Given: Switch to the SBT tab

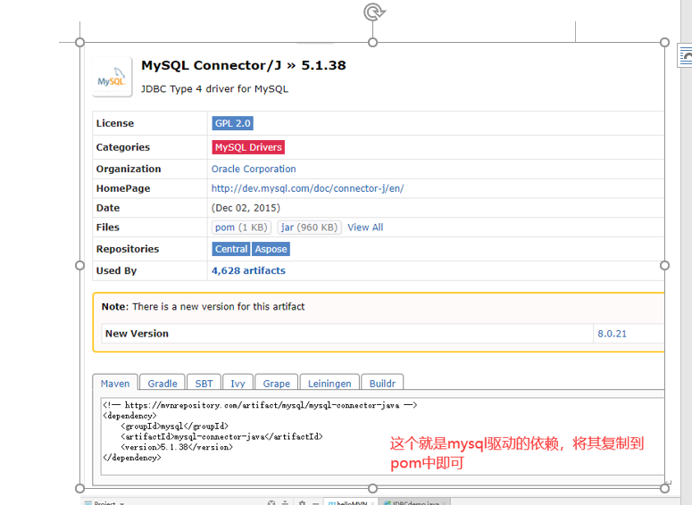Looking at the screenshot, I should [204, 383].
